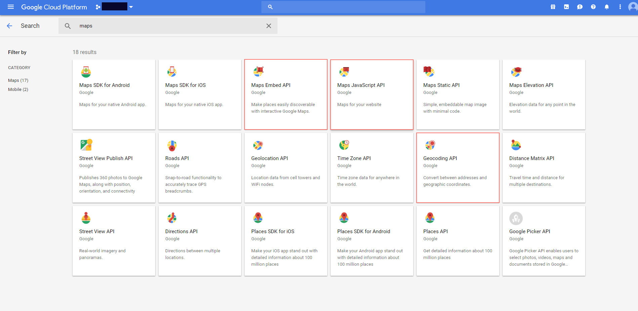Click 'Real-world imagery and panoramas.' description

click(x=102, y=254)
